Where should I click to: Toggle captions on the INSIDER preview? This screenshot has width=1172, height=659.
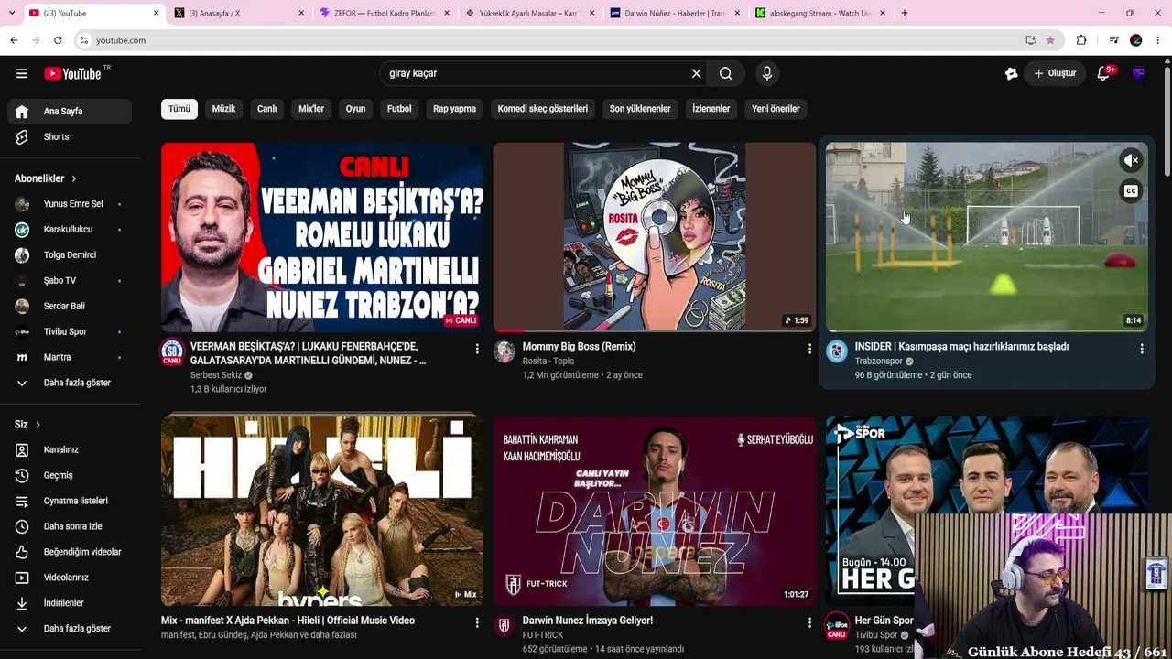[1132, 191]
